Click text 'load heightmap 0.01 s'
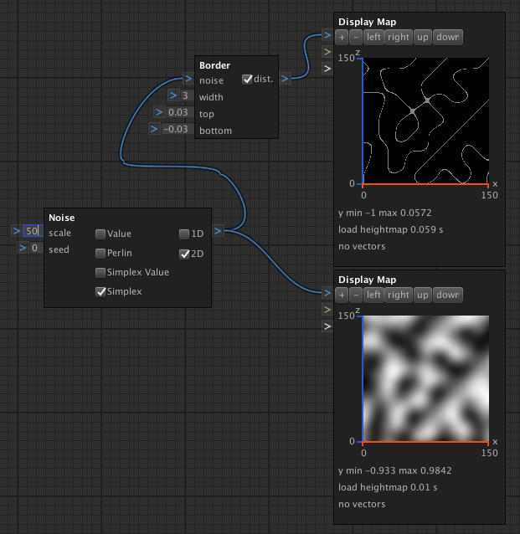The image size is (520, 534). [x=388, y=487]
